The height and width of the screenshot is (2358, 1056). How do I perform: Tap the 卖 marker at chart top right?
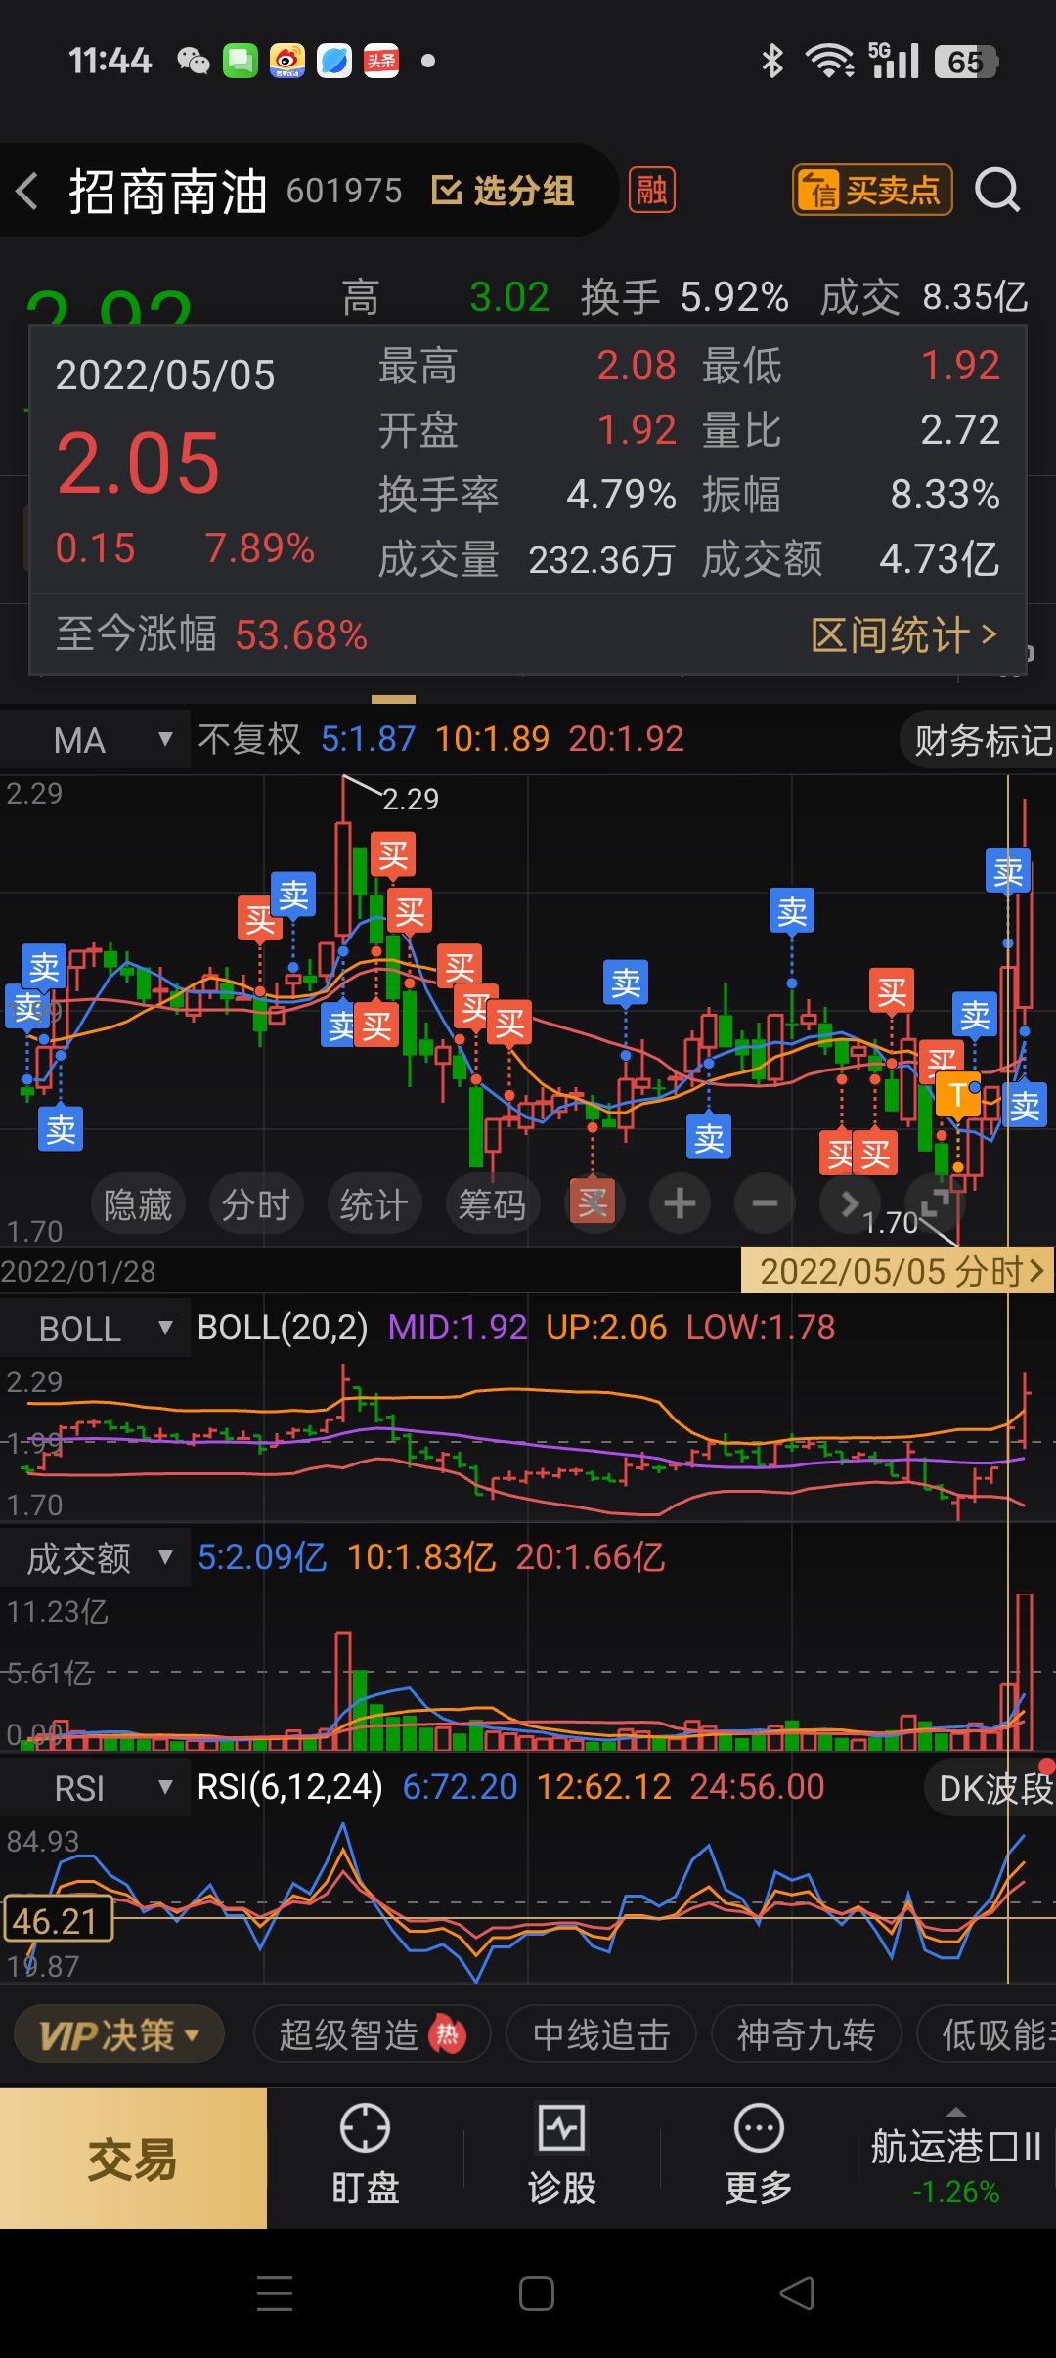tap(1007, 870)
